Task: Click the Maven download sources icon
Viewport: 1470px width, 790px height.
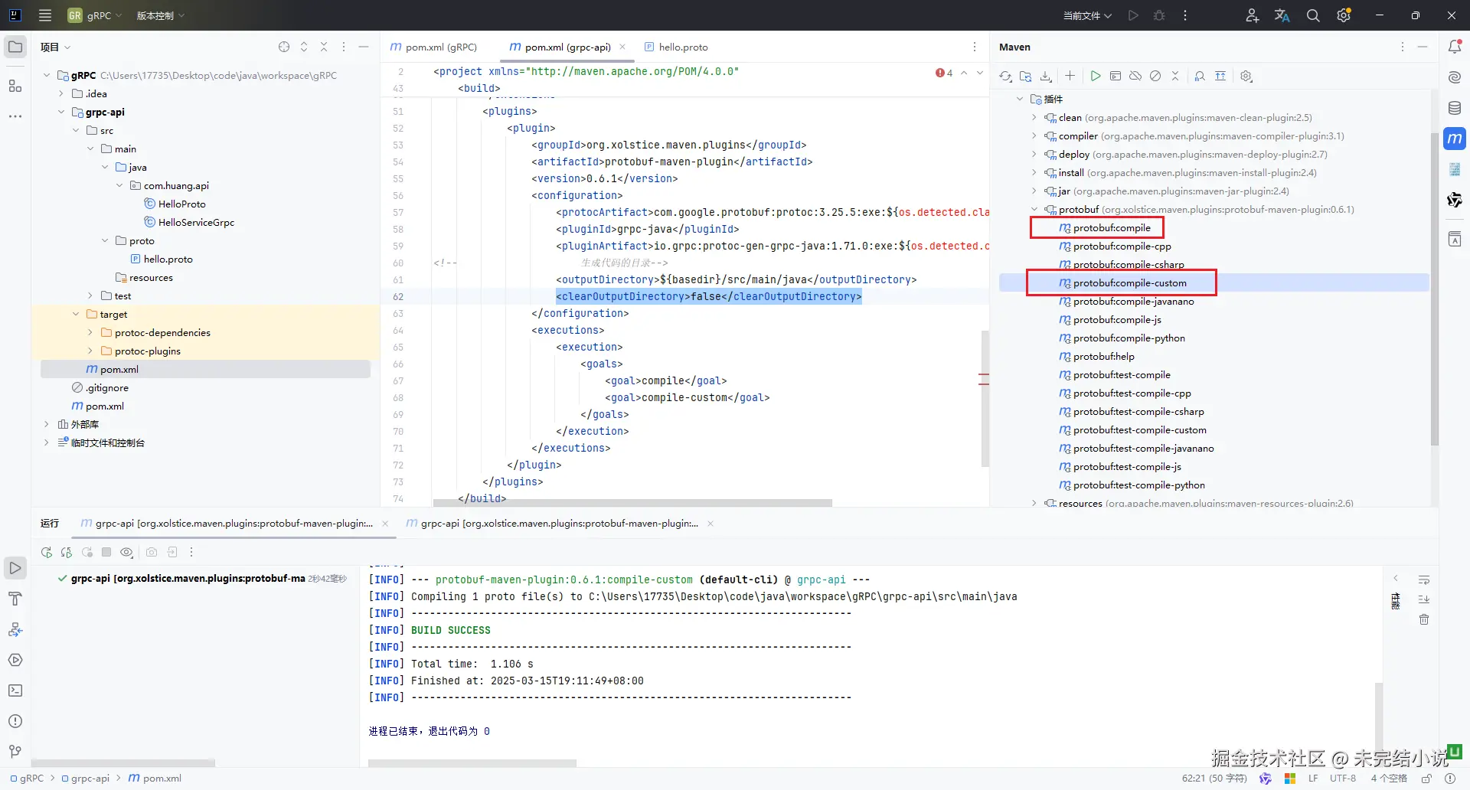Action: pos(1046,76)
